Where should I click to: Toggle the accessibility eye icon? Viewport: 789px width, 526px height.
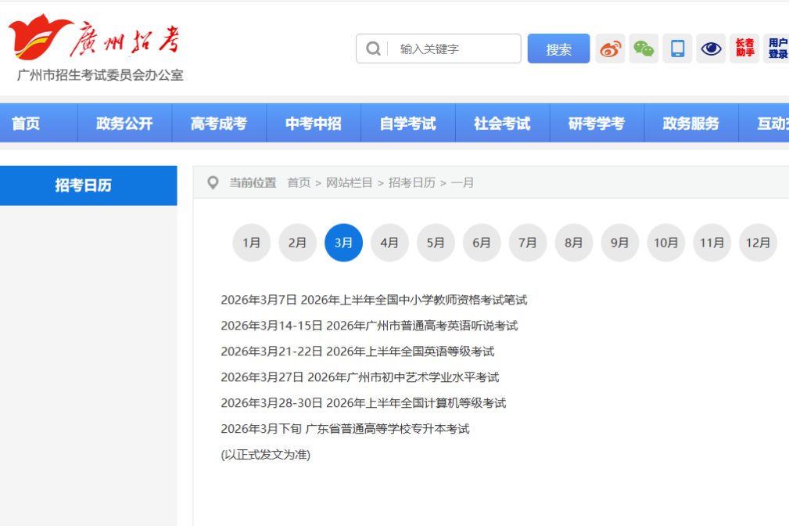(711, 49)
